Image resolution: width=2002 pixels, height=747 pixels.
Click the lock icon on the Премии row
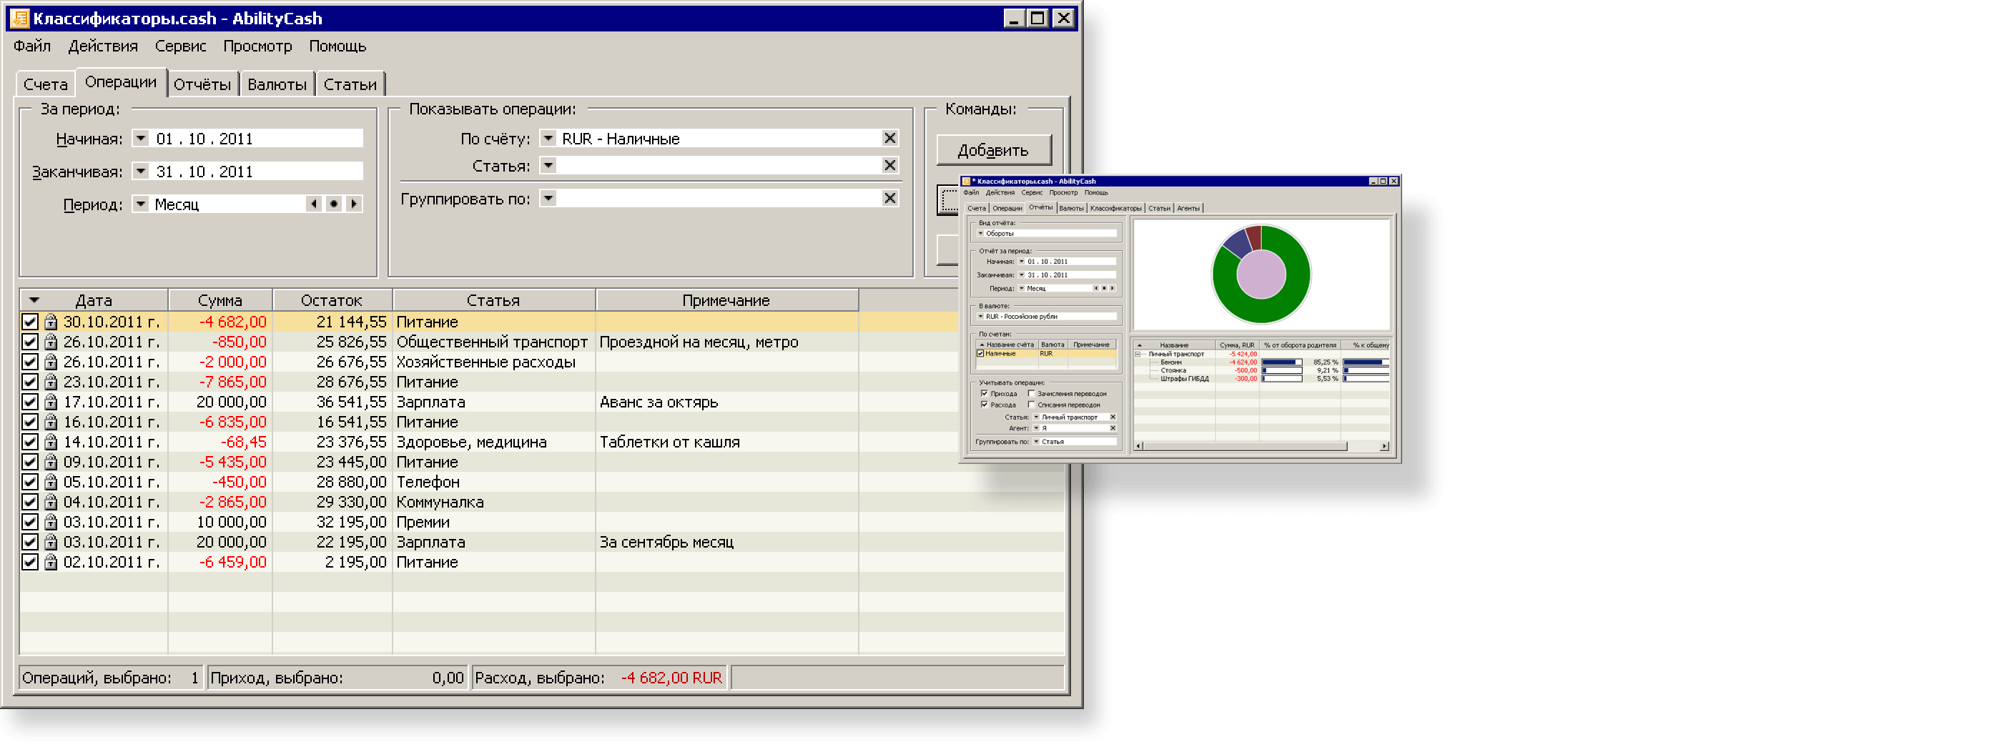[x=51, y=523]
